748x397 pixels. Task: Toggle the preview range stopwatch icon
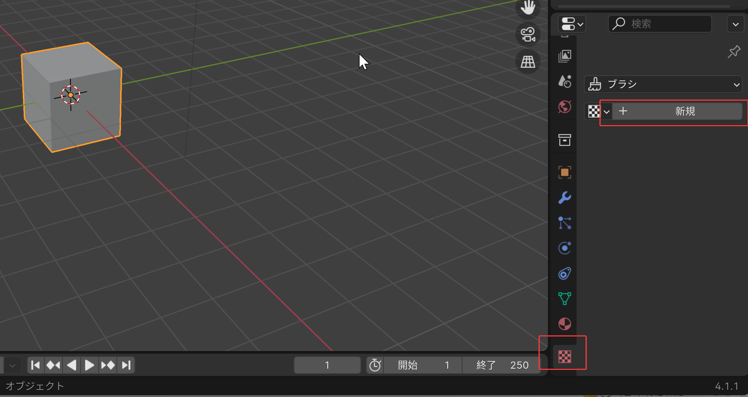[x=375, y=365]
